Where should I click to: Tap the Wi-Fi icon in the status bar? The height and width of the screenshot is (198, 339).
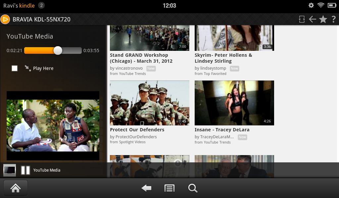tap(321, 5)
